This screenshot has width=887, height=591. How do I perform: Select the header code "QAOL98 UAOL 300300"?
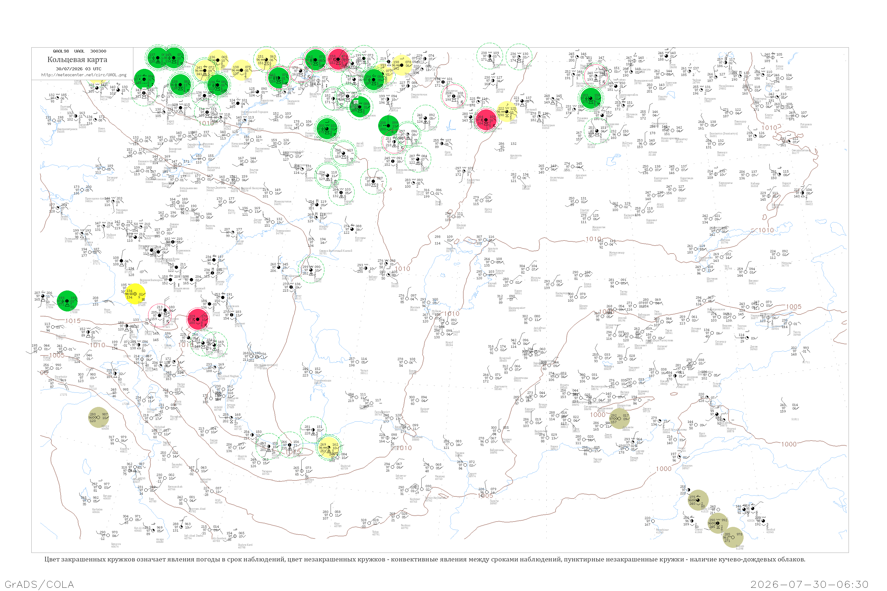click(80, 51)
